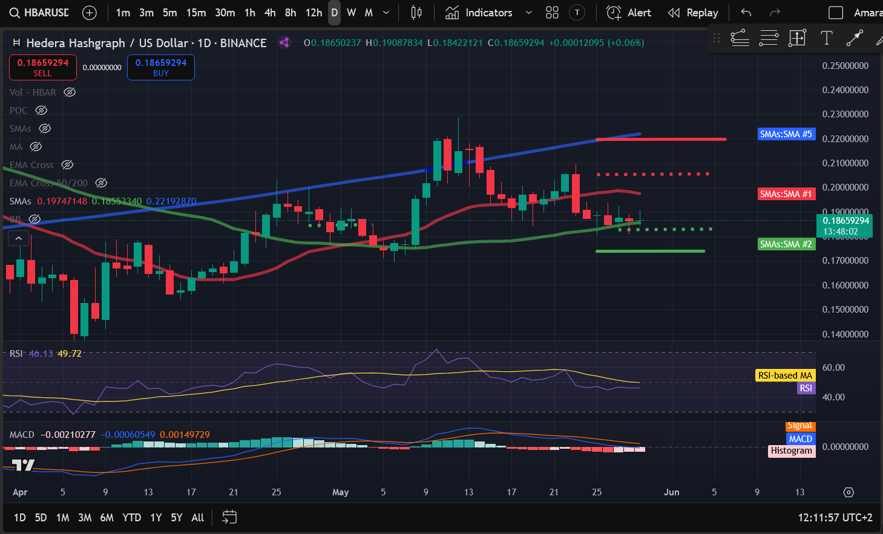Click the purple RSI scale label

pos(806,388)
